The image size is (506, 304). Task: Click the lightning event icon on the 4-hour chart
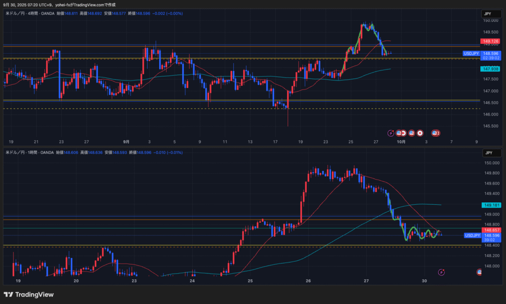[x=391, y=133]
